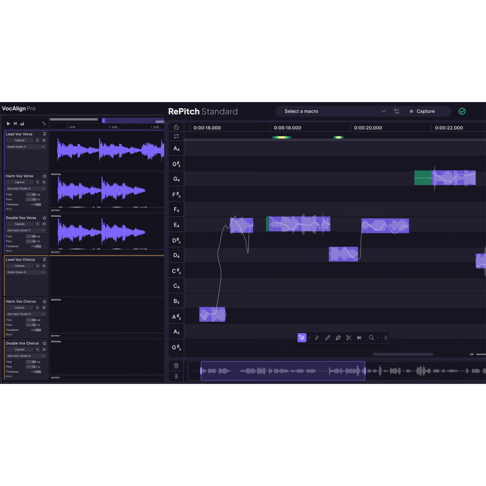Solo the Double Vox Chorus track
The height and width of the screenshot is (486, 486).
click(38, 350)
